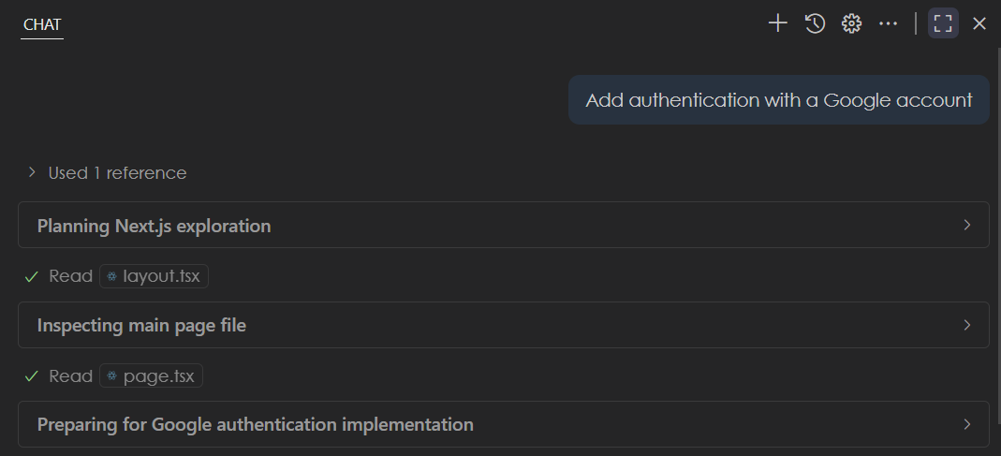Open the Planning Next.js exploration section

tap(155, 226)
